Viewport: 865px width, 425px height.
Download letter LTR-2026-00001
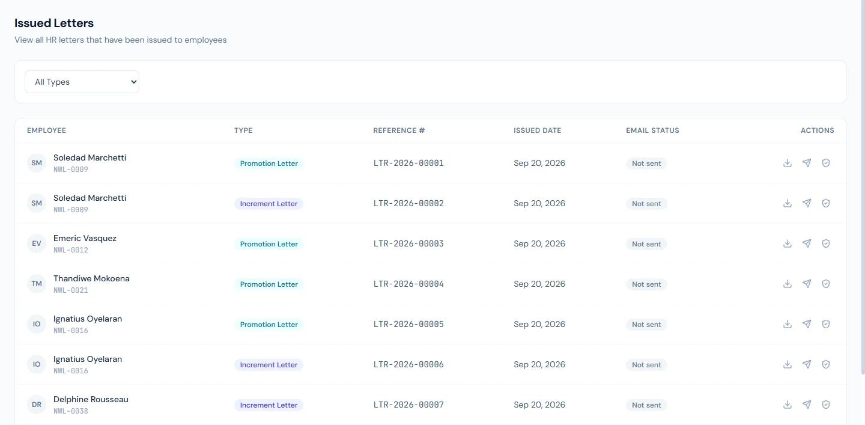pyautogui.click(x=788, y=163)
